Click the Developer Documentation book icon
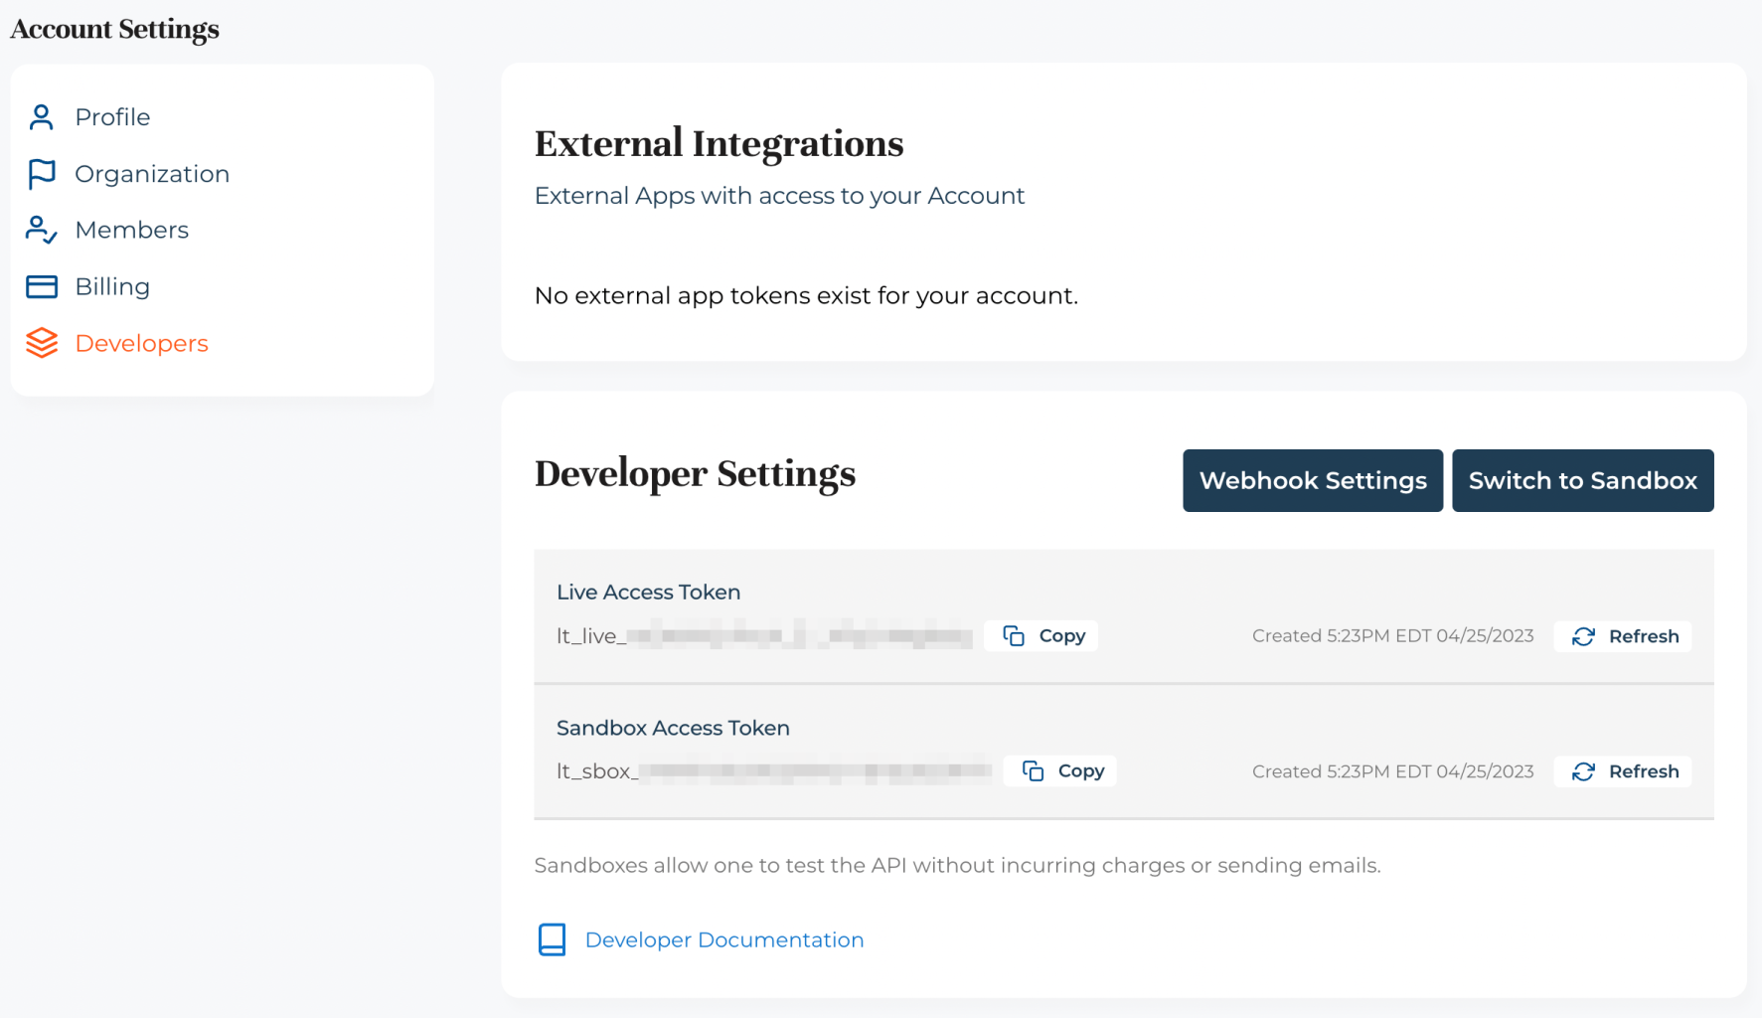This screenshot has width=1762, height=1018. pos(552,939)
